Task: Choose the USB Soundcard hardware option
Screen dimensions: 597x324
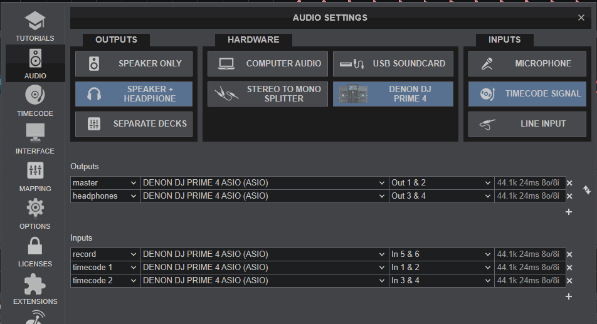Action: coord(393,63)
